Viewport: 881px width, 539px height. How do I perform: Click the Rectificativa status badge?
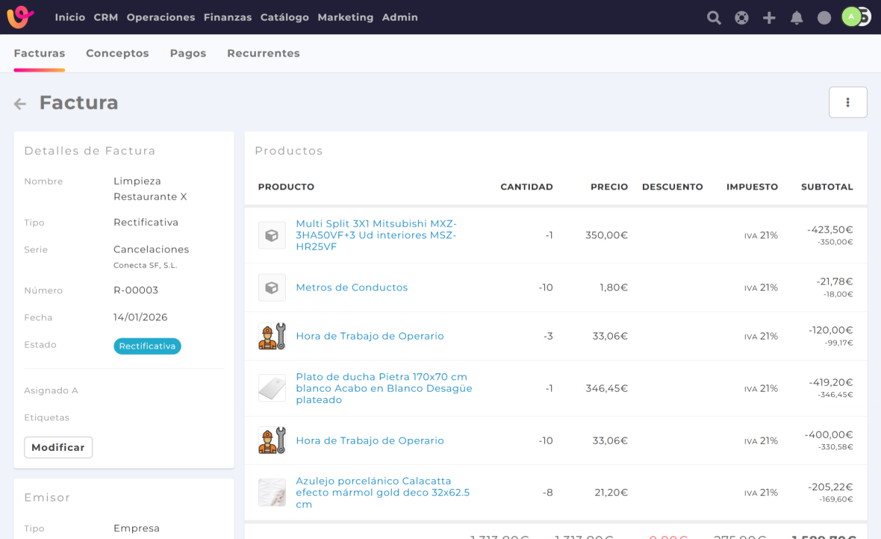coord(147,346)
